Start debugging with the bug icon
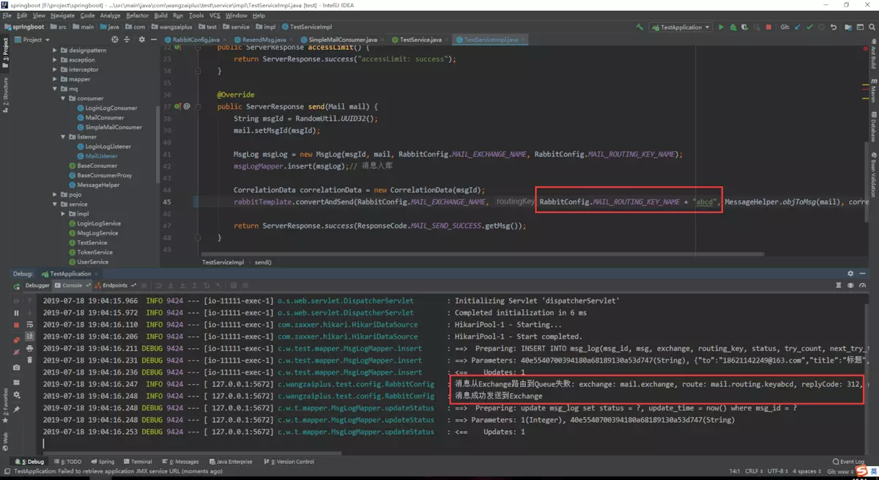The image size is (879, 480). tap(733, 27)
